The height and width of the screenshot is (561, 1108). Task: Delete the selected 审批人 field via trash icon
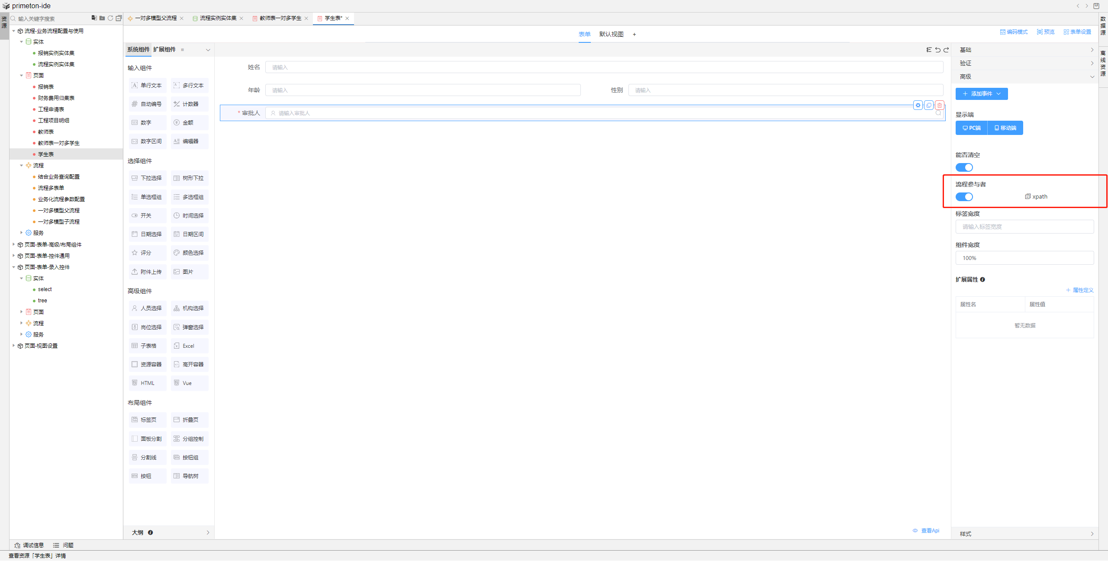(939, 105)
